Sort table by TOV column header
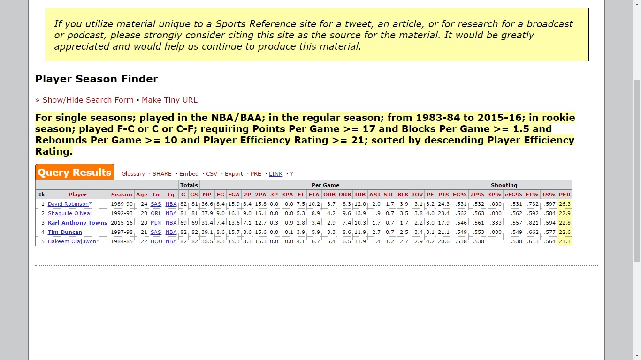This screenshot has height=360, width=641. coord(417,195)
